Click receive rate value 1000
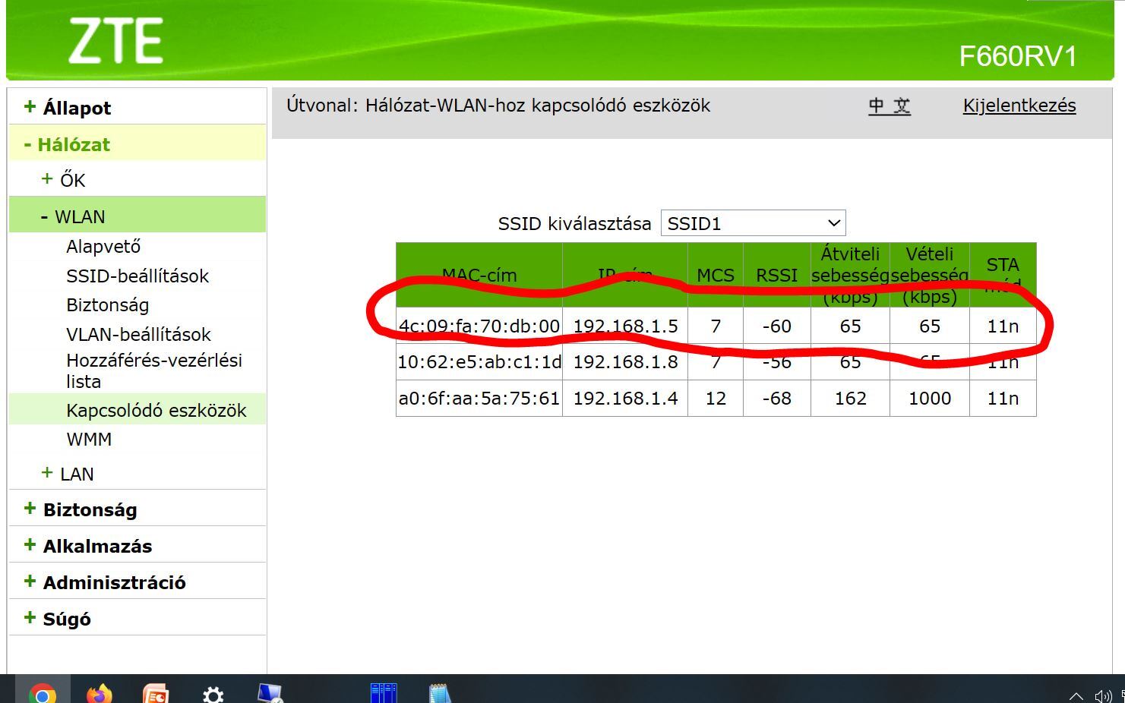The image size is (1125, 703). coord(930,399)
